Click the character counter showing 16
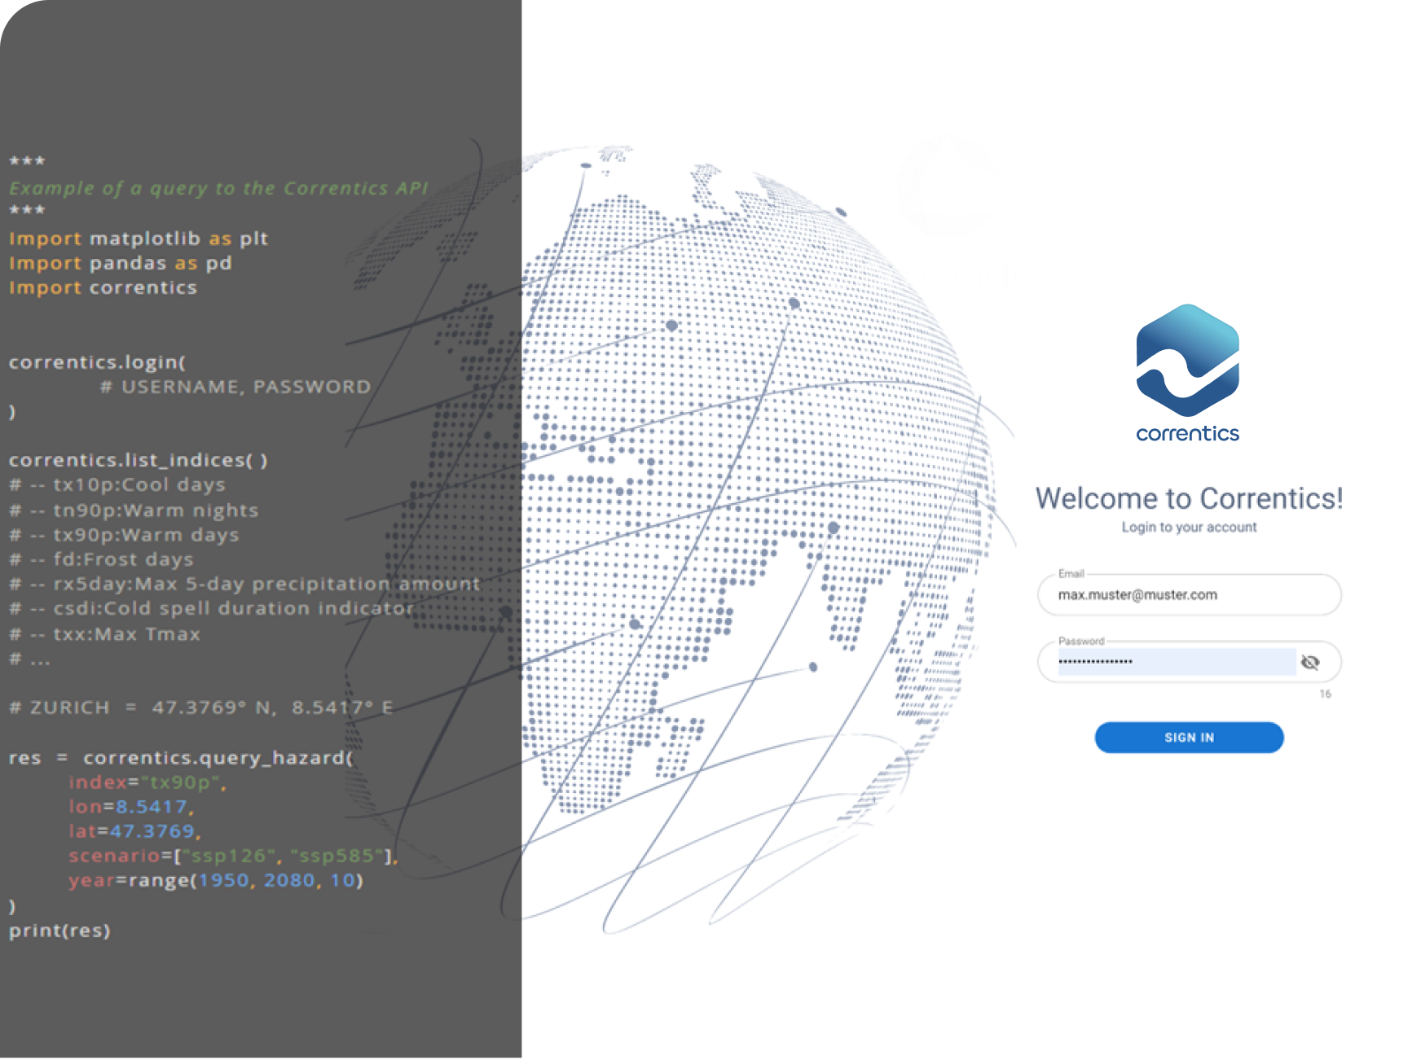 [x=1326, y=693]
